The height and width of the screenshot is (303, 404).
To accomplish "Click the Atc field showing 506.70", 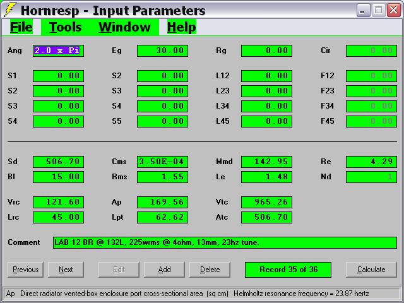I will pyautogui.click(x=266, y=217).
